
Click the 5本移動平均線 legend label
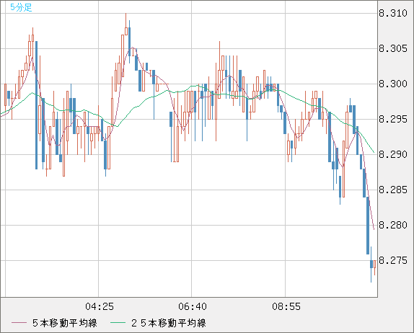[65, 323]
